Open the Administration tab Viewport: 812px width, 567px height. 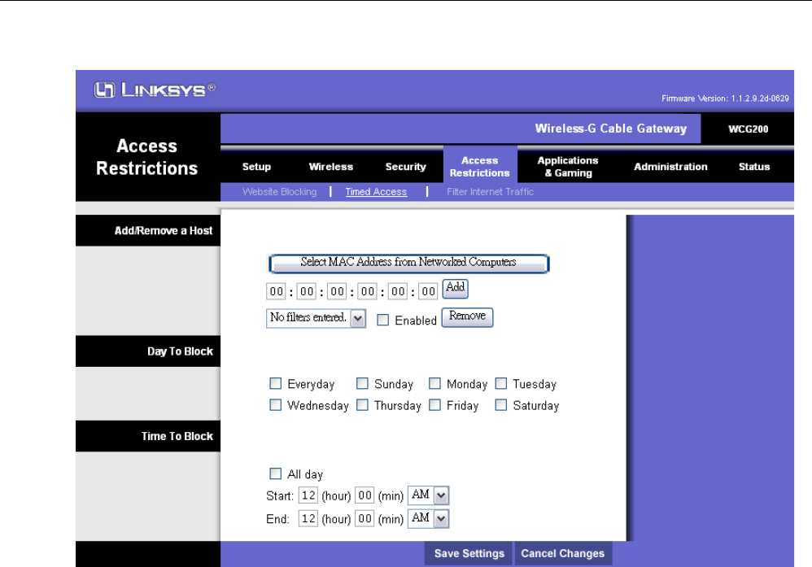tap(670, 167)
